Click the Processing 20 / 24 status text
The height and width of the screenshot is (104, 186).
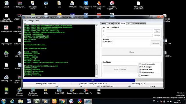tap(139, 83)
